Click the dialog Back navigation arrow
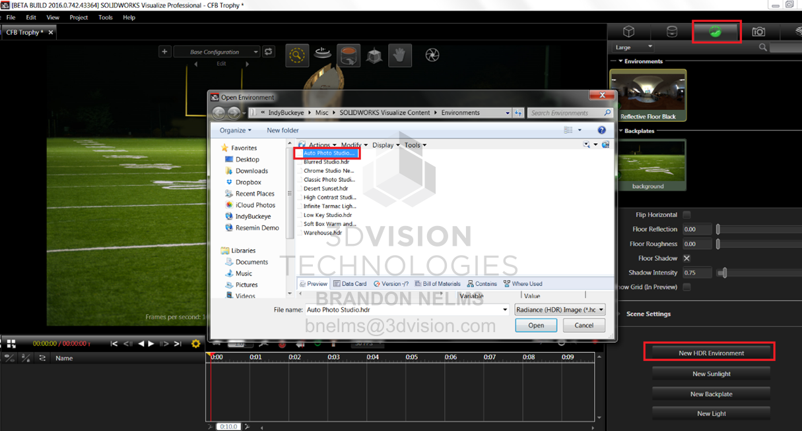This screenshot has width=802, height=431. (219, 113)
